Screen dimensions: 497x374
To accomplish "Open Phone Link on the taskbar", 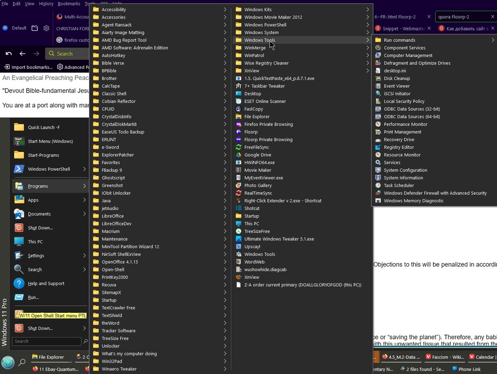I will [x=466, y=369].
